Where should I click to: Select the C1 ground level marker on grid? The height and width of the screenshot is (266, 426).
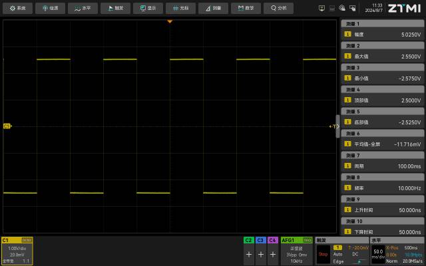point(7,126)
